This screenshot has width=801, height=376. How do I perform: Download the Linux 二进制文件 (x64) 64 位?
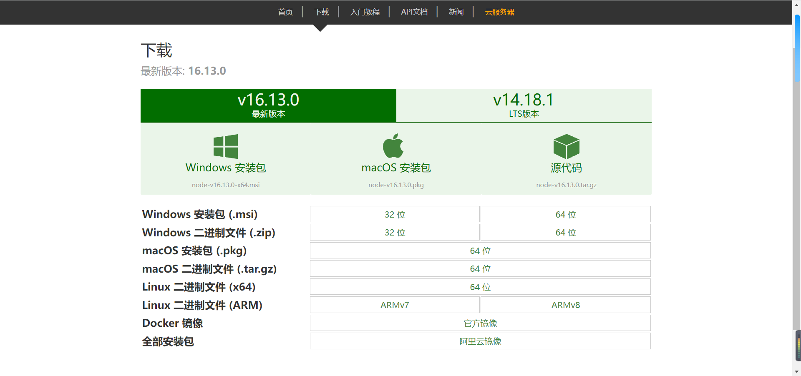(480, 287)
